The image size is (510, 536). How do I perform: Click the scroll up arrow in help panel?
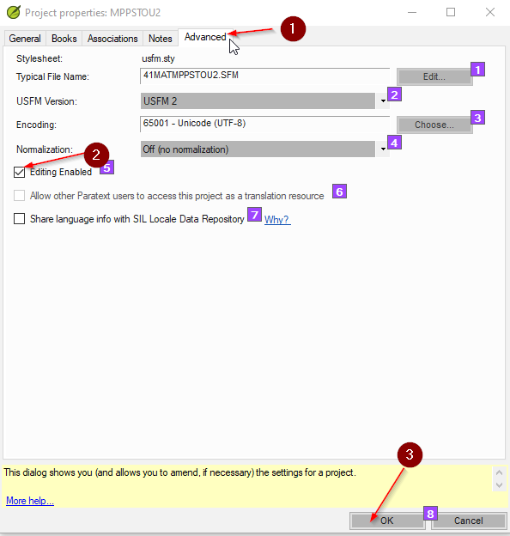[499, 473]
